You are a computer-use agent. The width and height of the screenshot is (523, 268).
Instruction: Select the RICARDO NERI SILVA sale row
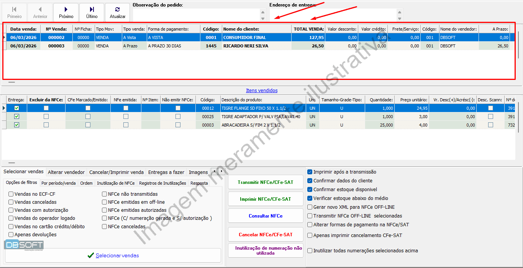pos(245,46)
